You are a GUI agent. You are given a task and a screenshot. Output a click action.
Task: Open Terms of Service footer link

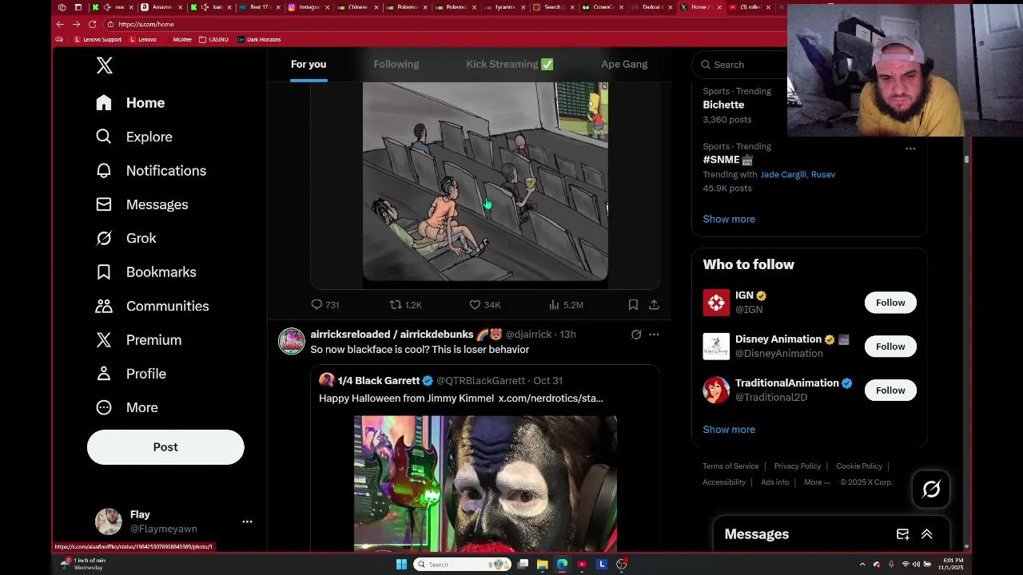[x=730, y=466]
